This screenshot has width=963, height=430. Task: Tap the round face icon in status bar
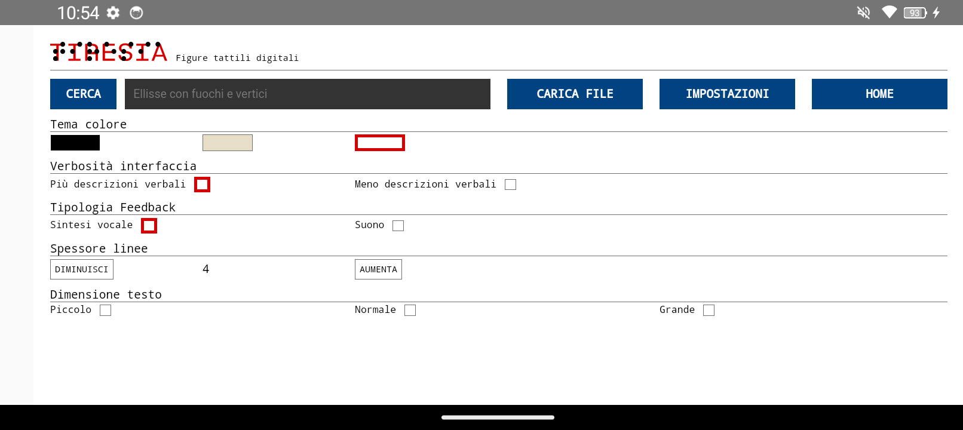click(x=136, y=13)
